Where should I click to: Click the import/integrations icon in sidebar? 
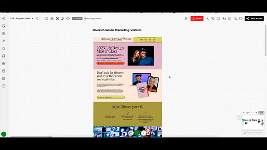coord(4,86)
